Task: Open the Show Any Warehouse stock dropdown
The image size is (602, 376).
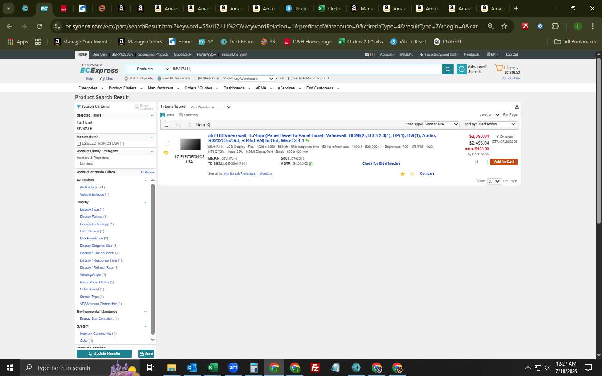Action: tap(253, 79)
